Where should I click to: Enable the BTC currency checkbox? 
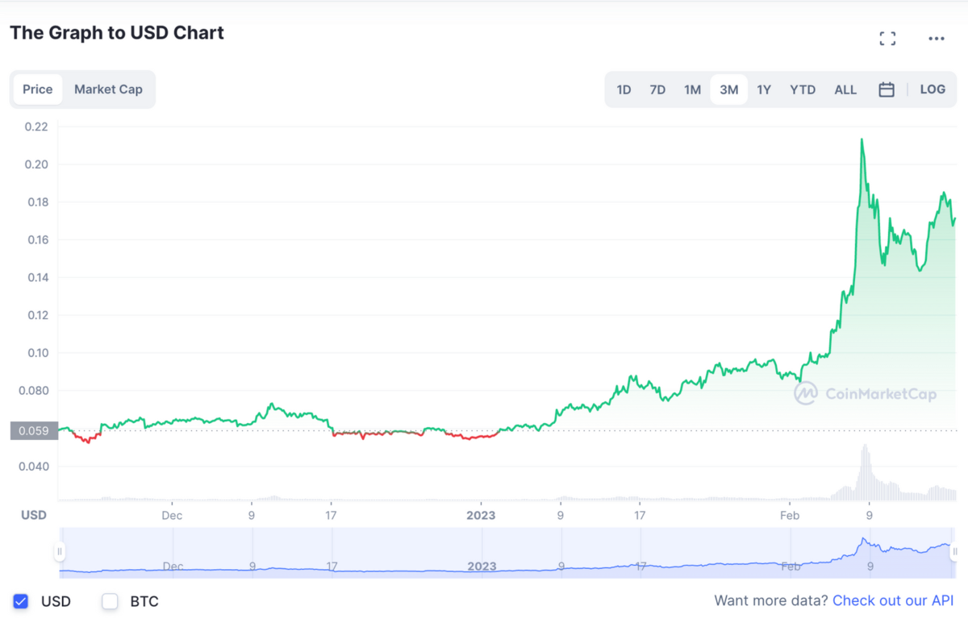pos(110,601)
